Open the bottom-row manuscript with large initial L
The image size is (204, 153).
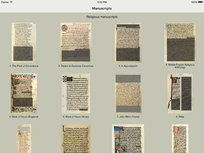click(x=76, y=139)
